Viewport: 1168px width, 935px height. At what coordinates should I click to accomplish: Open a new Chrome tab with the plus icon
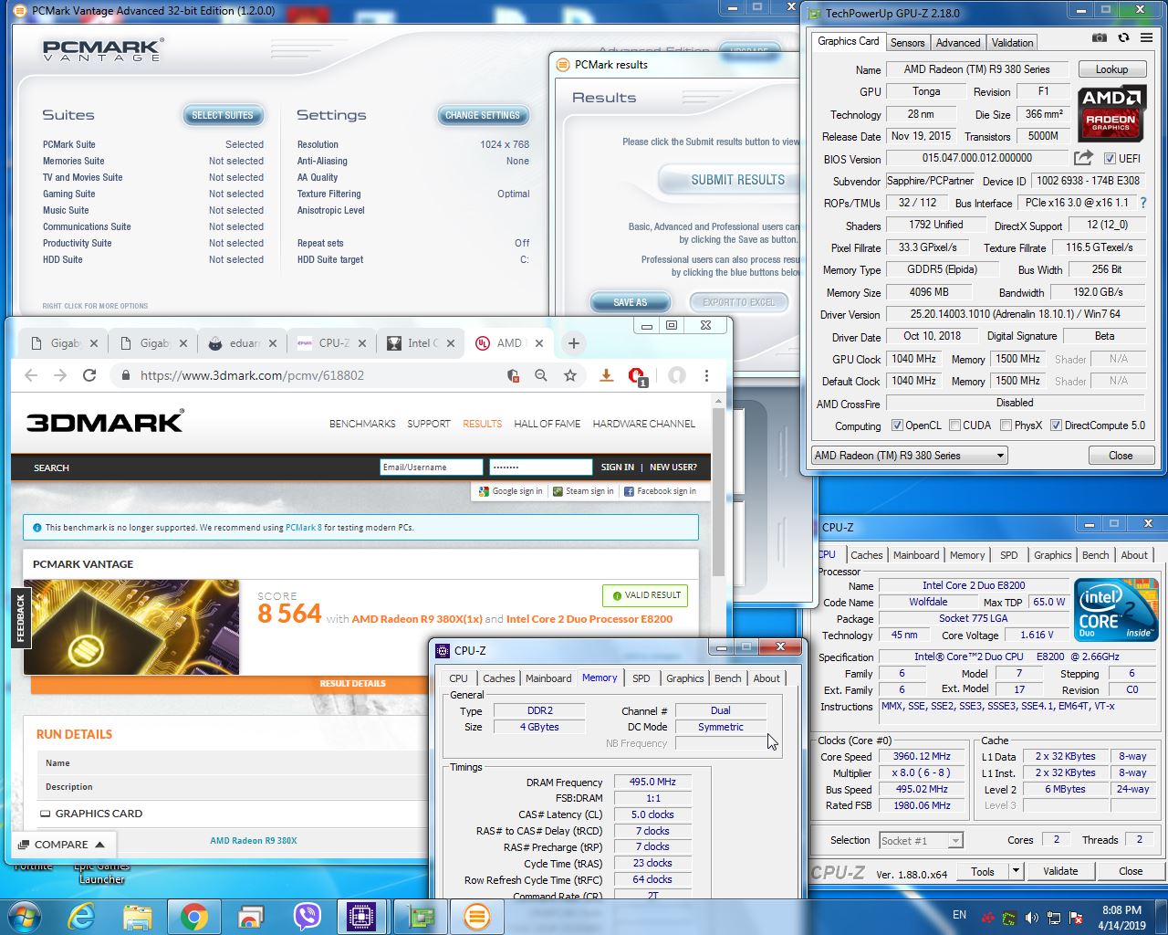point(573,343)
